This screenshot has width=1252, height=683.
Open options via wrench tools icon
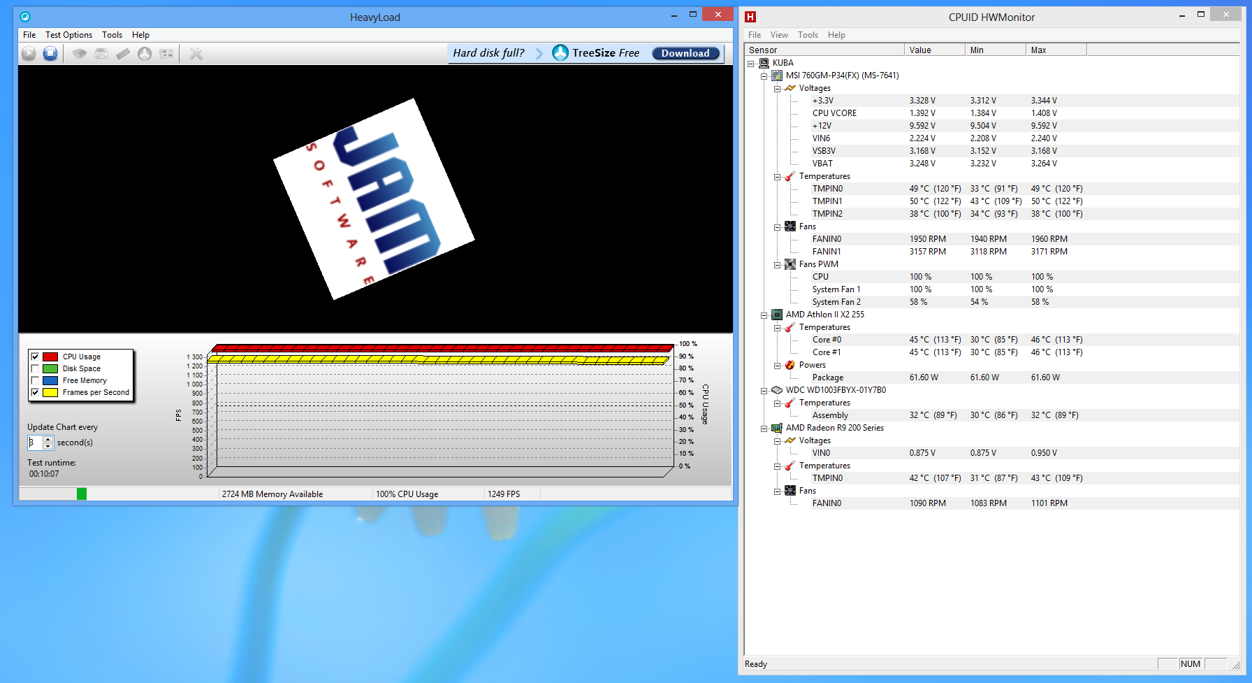tap(196, 53)
